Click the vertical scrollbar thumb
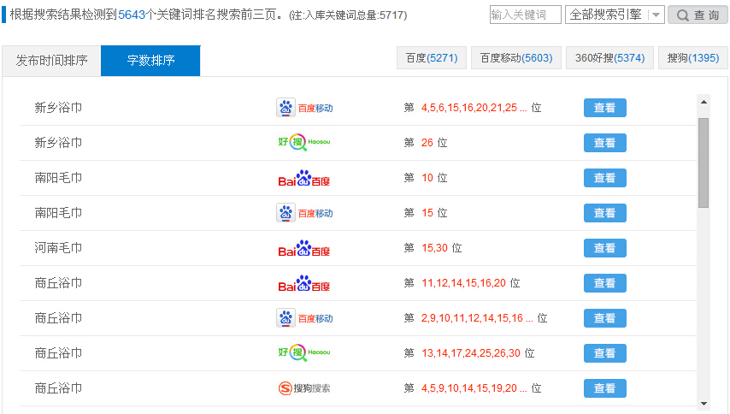Screen dimensions: 730x414 point(704,163)
